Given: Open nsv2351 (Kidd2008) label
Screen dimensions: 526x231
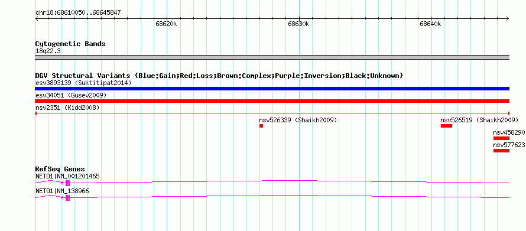Looking at the screenshot, I should click(67, 108).
